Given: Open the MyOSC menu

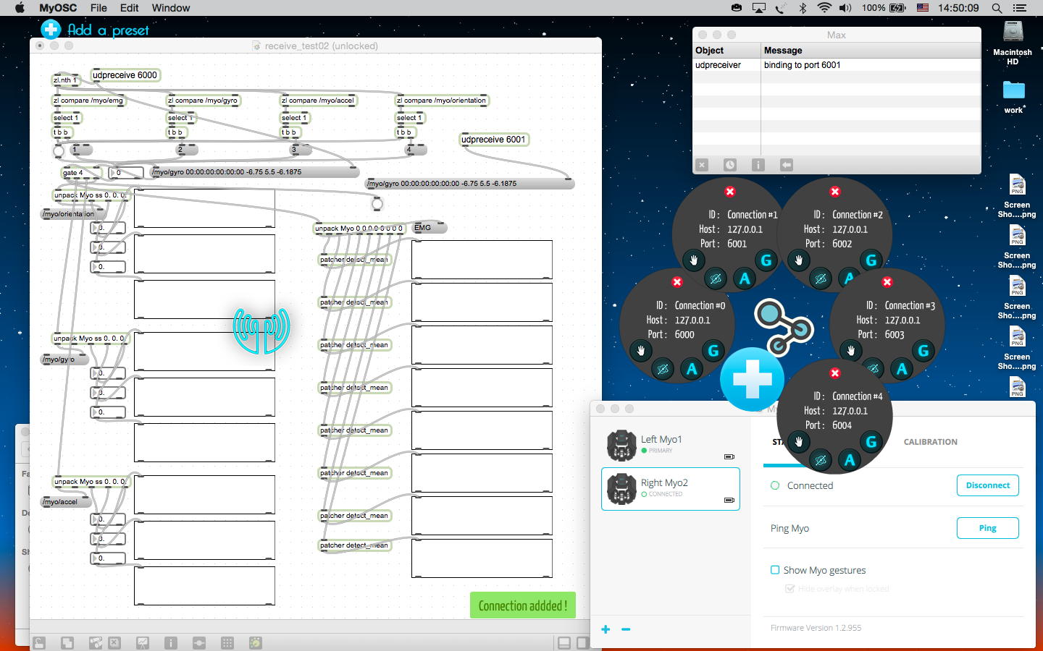Looking at the screenshot, I should (x=58, y=8).
